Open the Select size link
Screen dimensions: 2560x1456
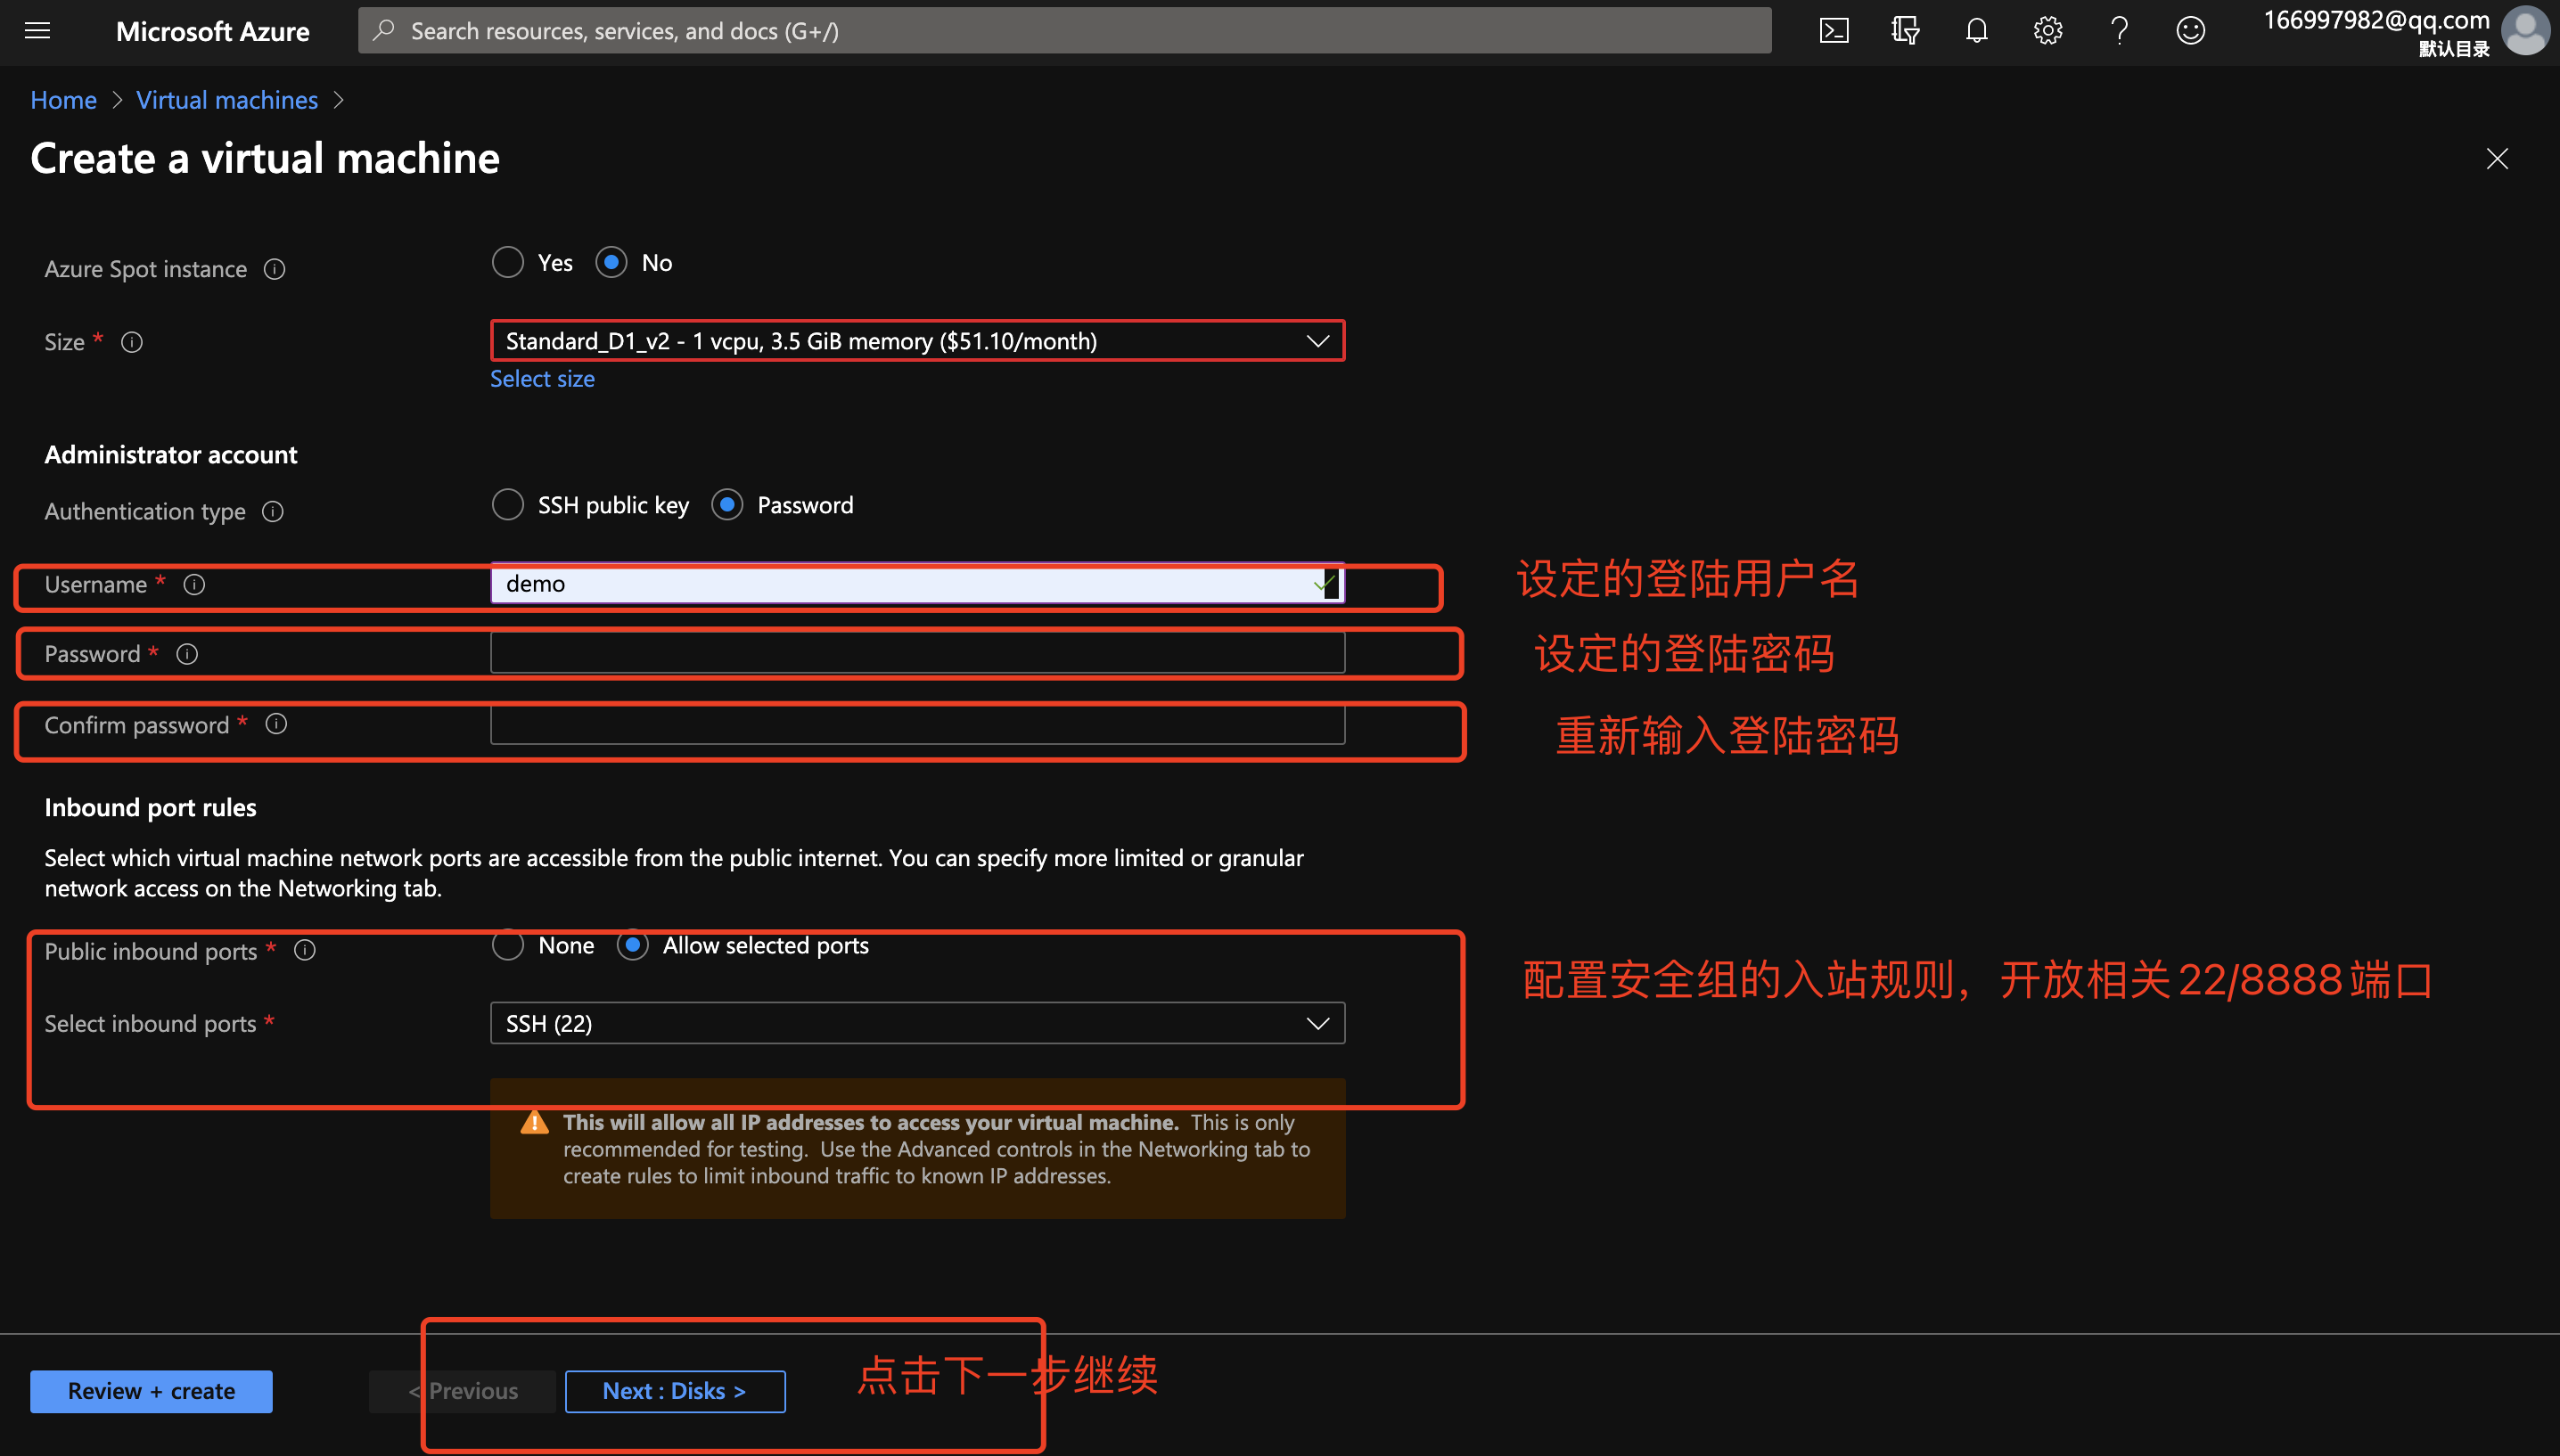[542, 379]
